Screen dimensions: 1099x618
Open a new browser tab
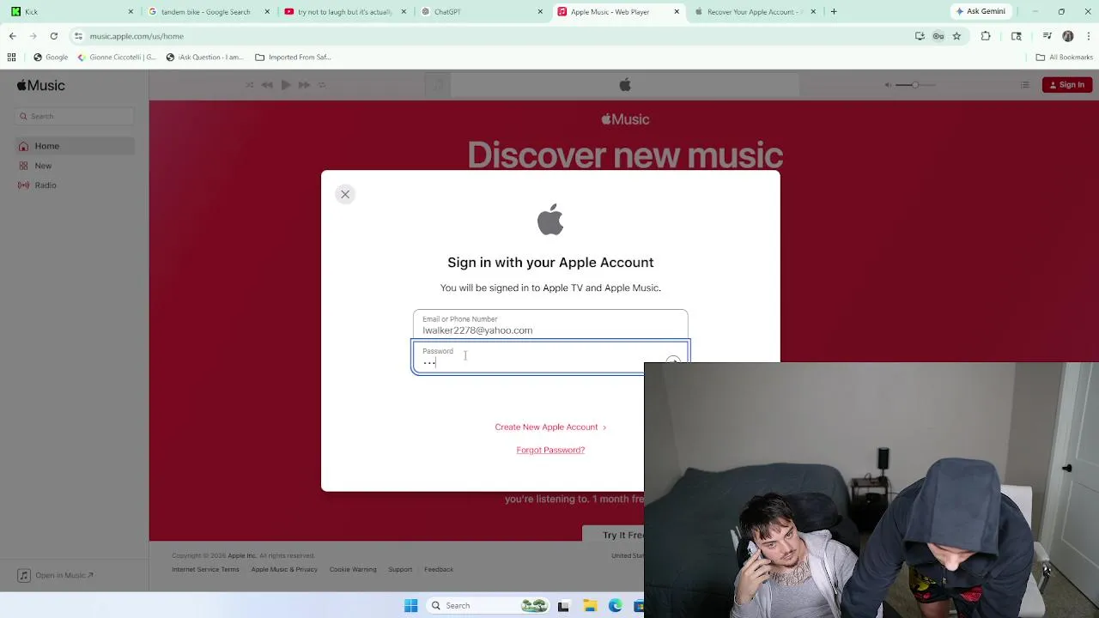834,12
